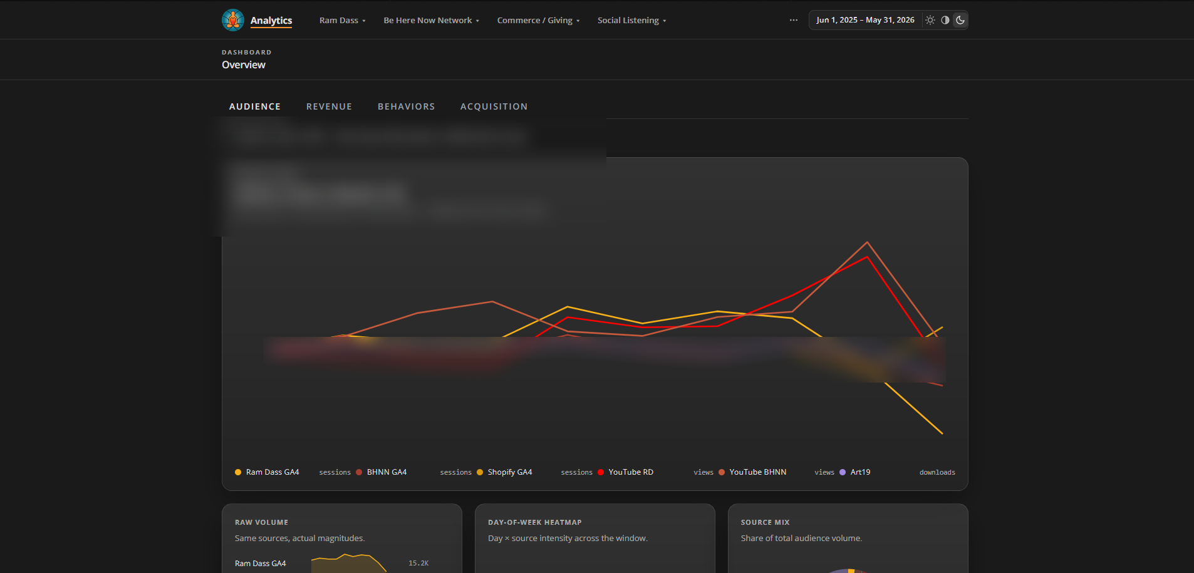1194x573 pixels.
Task: Switch to light theme with sun icon
Action: [930, 20]
